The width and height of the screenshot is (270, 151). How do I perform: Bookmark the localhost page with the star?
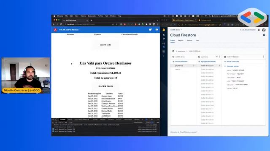[x=116, y=24]
